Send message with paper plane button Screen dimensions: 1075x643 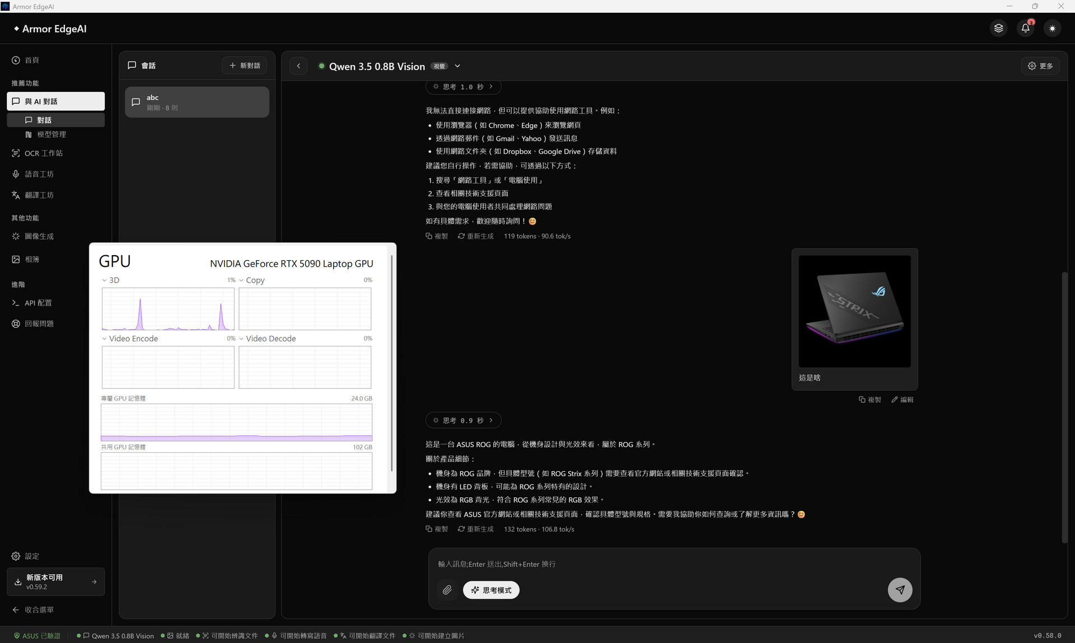coord(900,590)
